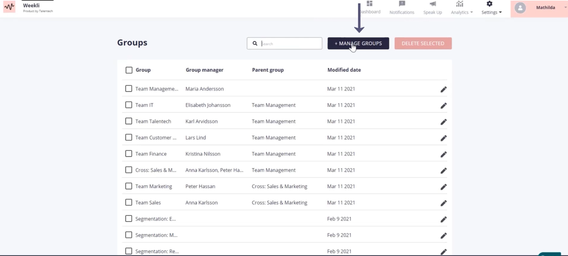Viewport: 568px width, 256px height.
Task: Select the Team Marketing group name
Action: (154, 186)
